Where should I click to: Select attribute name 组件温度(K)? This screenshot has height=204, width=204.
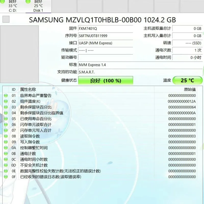tap(30, 101)
